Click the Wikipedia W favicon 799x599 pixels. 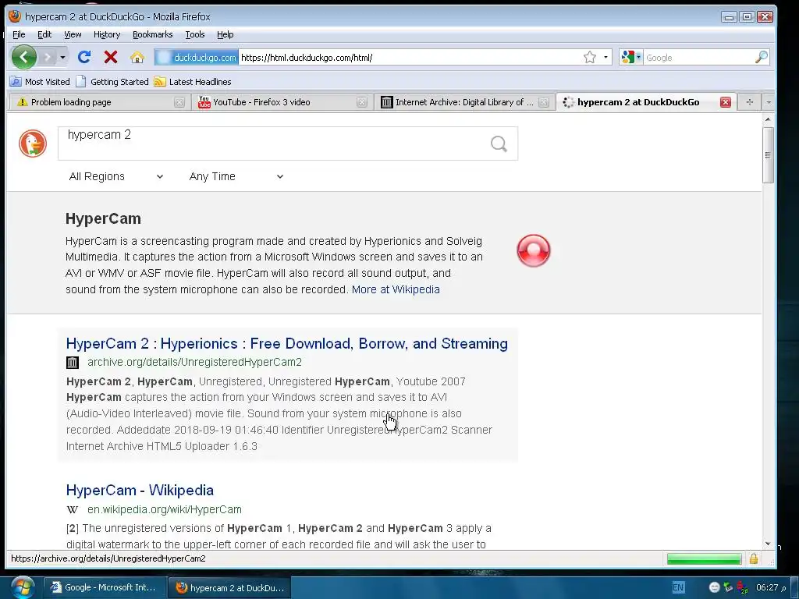click(x=73, y=509)
